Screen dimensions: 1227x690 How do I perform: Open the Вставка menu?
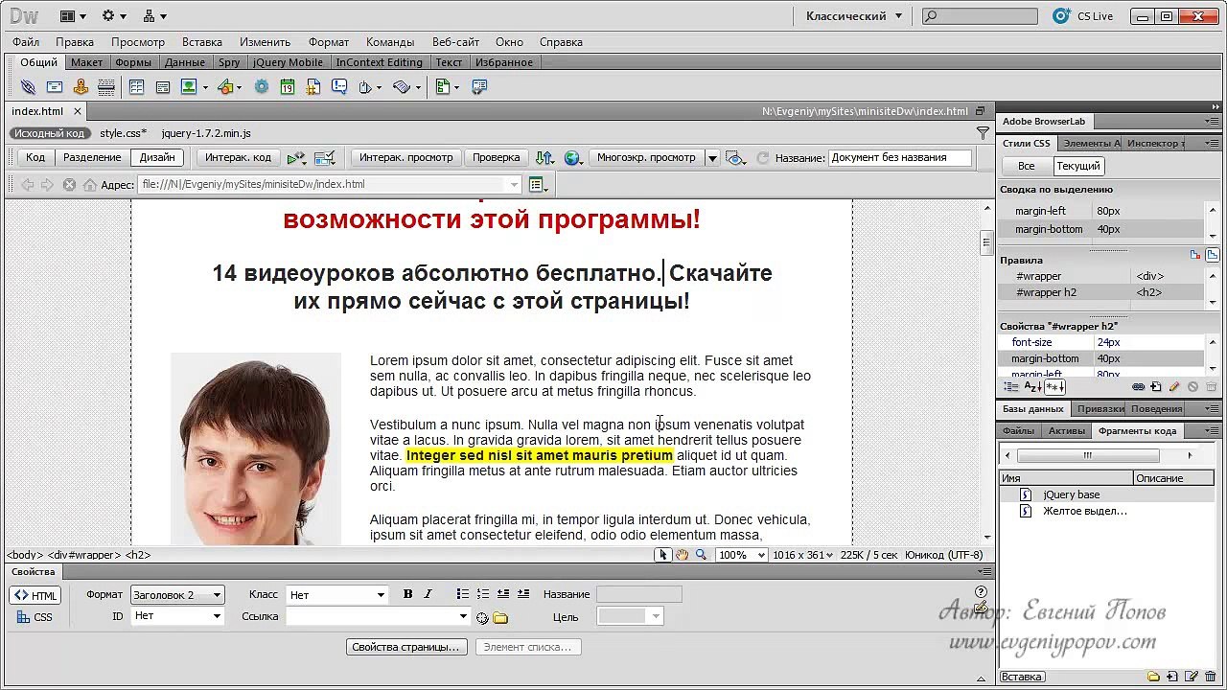click(x=202, y=42)
